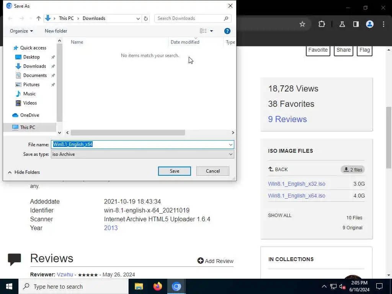
Task: Go back in Save As dialog
Action: pos(10,18)
